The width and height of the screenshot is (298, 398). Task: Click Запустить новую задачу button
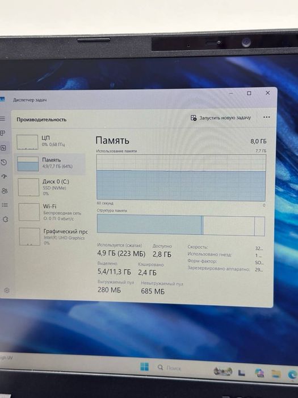(x=221, y=118)
